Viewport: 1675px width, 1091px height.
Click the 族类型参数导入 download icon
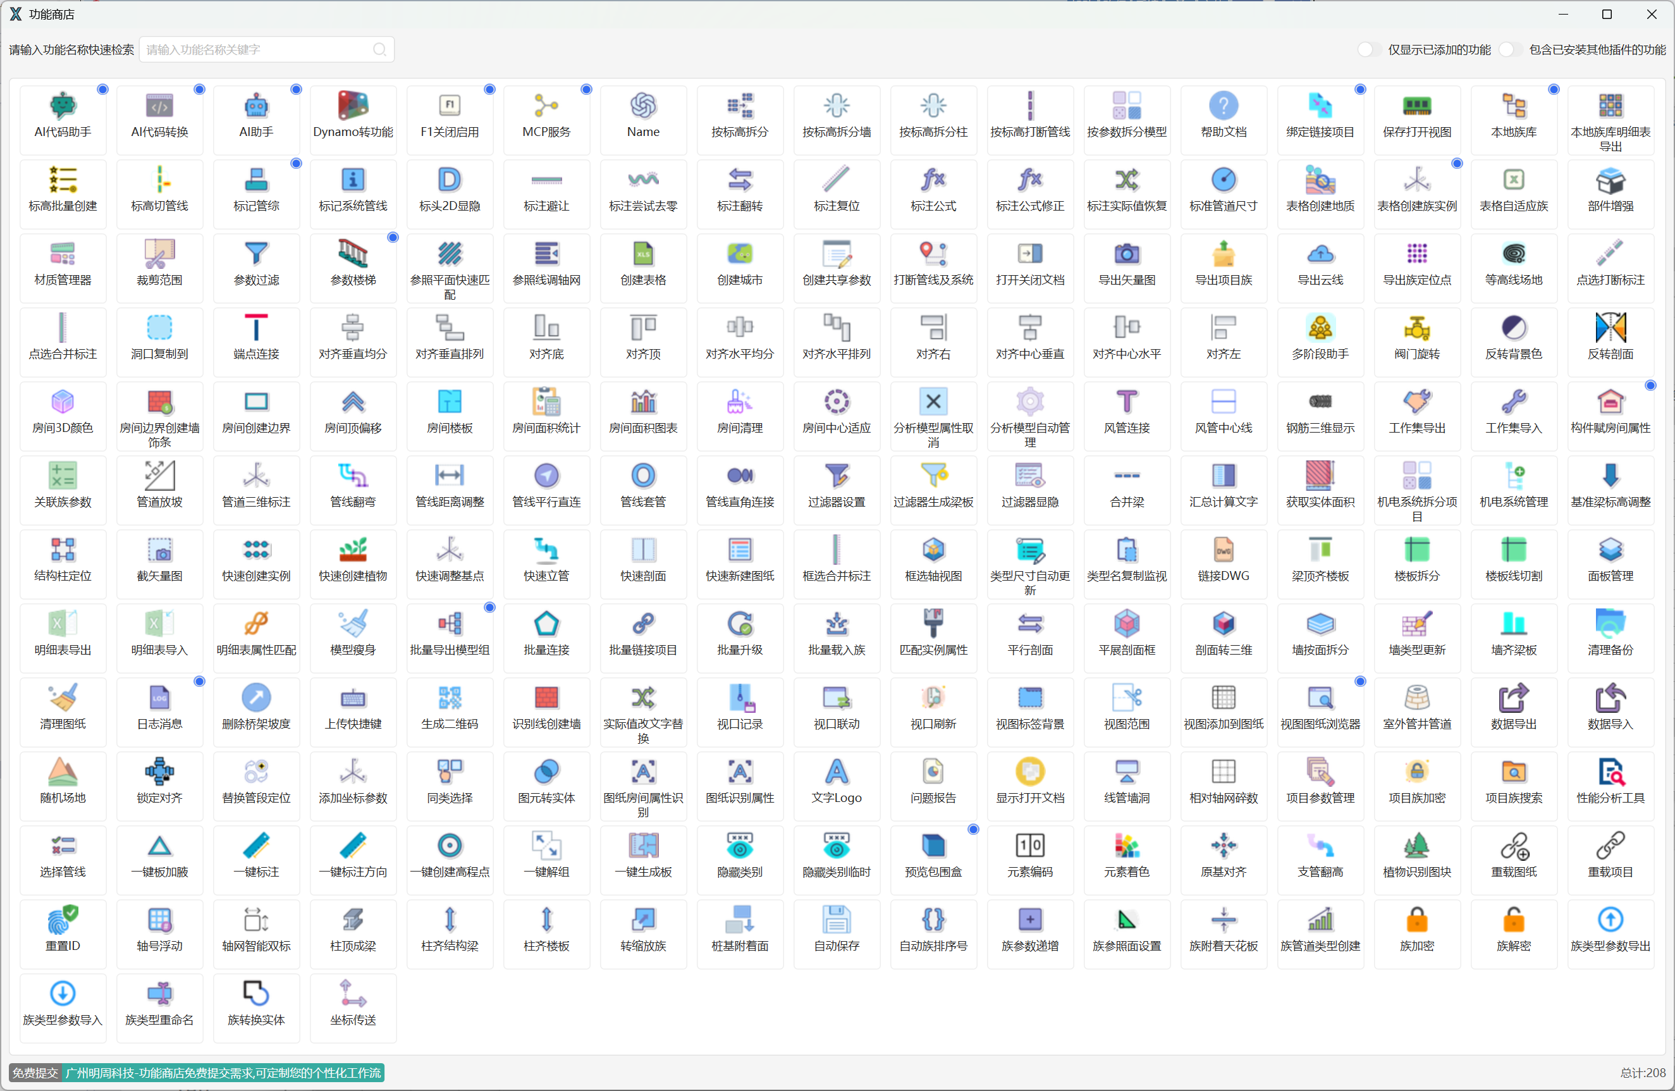[63, 992]
